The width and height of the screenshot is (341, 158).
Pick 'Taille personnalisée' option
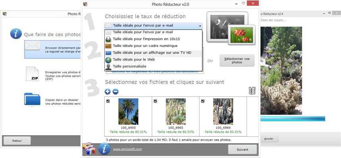click(x=129, y=66)
